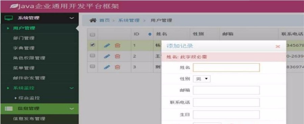Open 用户管理 in sidebar

(x=24, y=28)
